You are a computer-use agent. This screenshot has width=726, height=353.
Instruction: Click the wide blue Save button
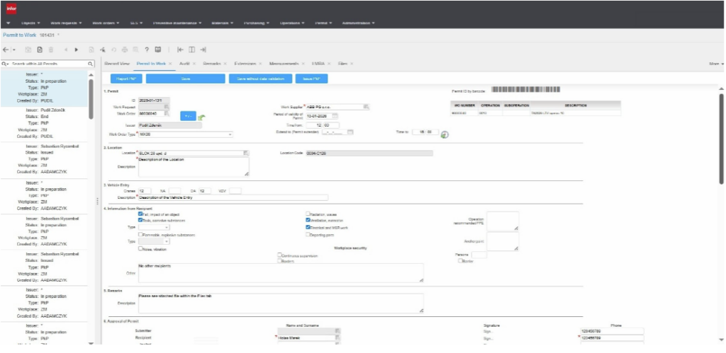185,79
